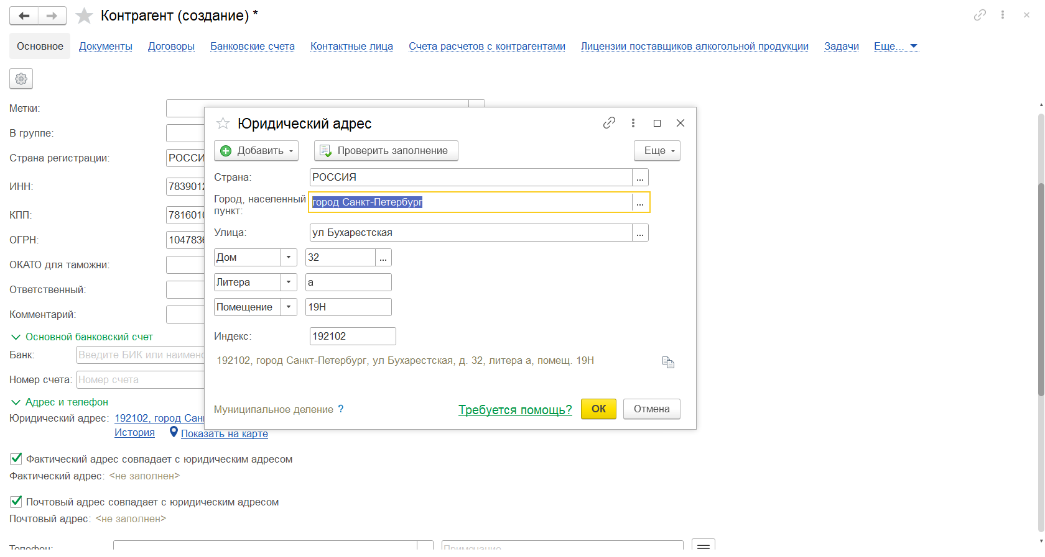
Task: Click the settings gear icon
Action: [x=21, y=79]
